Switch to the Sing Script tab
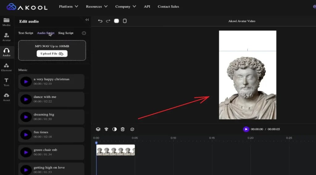 point(66,33)
